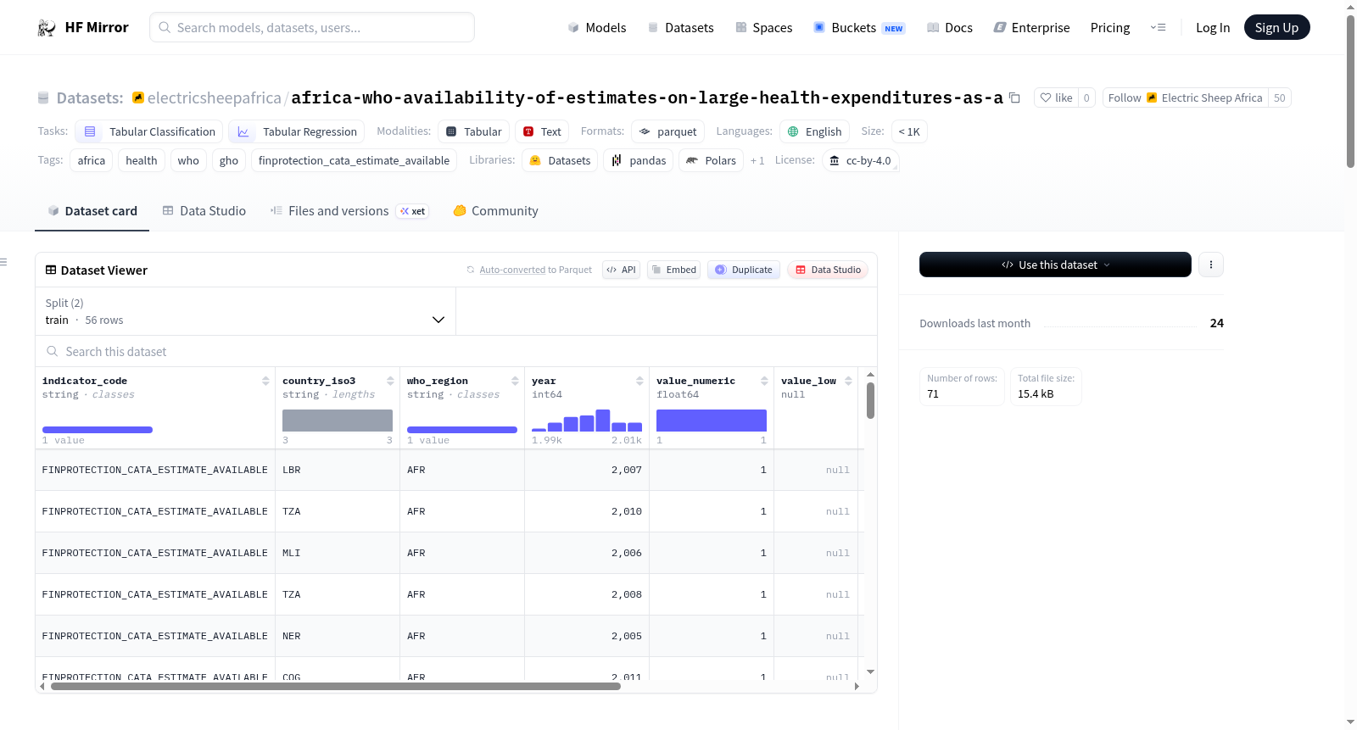Open the collapsed sidebar menu icon at left edge

[x=4, y=262]
